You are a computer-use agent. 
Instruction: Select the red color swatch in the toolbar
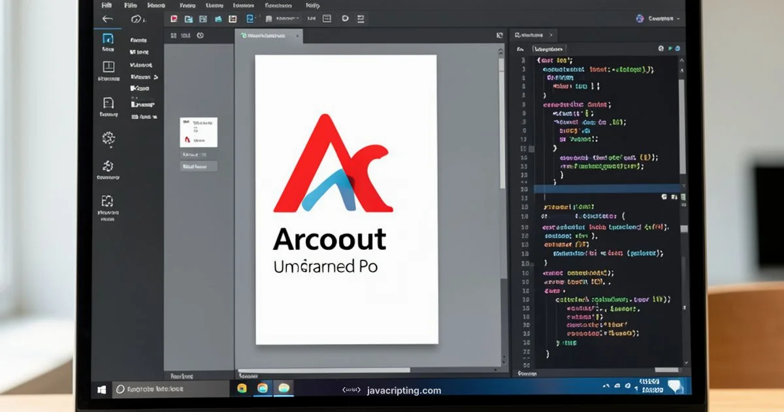click(x=172, y=18)
